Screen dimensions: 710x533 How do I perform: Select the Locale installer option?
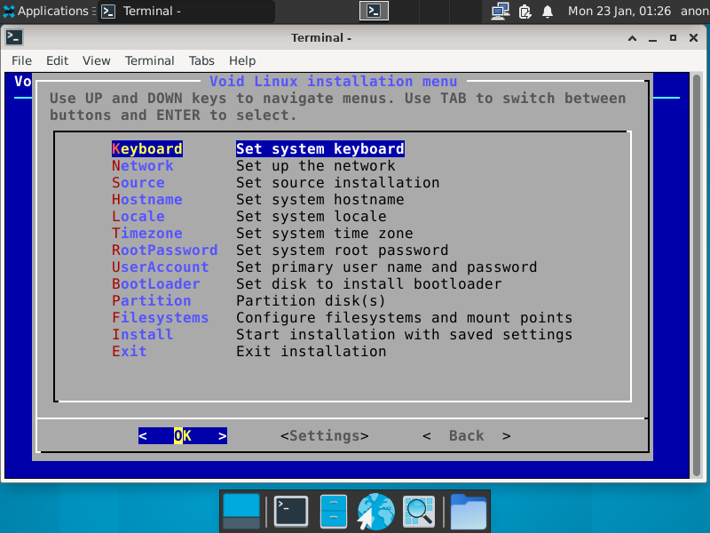138,216
